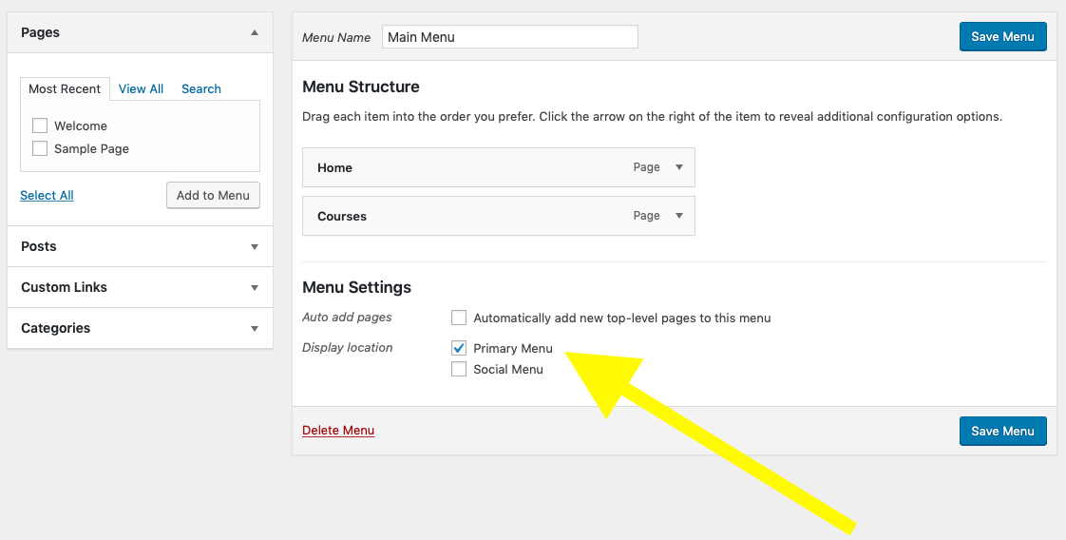This screenshot has width=1066, height=540.
Task: Click the Delete Menu link
Action: tap(338, 431)
